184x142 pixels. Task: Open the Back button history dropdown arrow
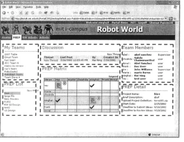(x=8, y=12)
